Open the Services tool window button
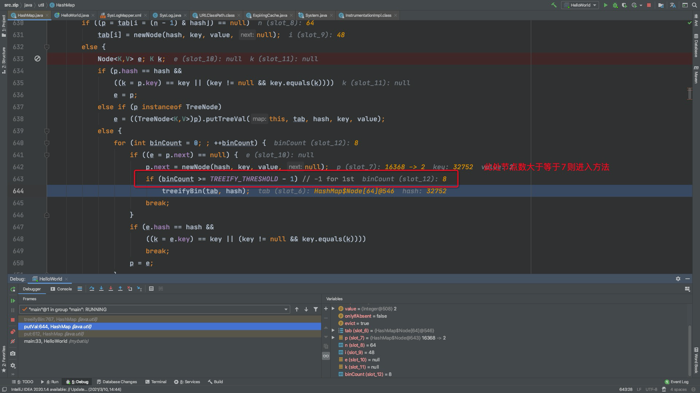The image size is (700, 393). point(187,382)
